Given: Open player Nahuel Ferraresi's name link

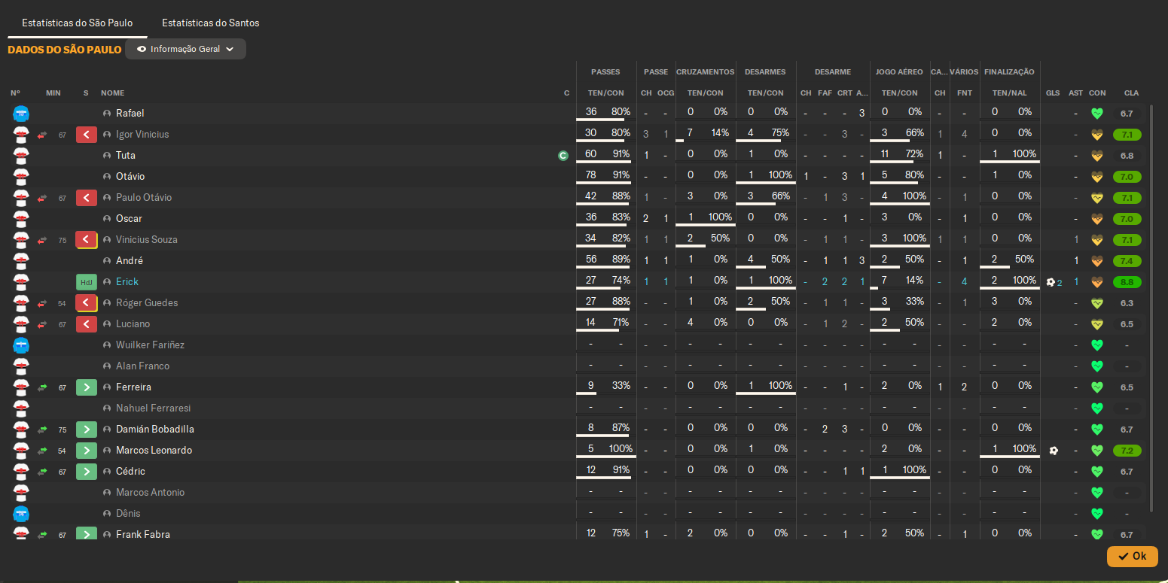Looking at the screenshot, I should [153, 408].
